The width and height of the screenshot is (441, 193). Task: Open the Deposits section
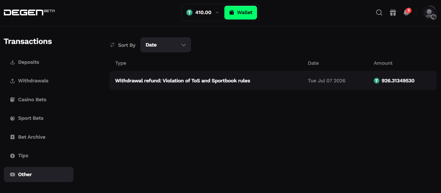point(25,62)
